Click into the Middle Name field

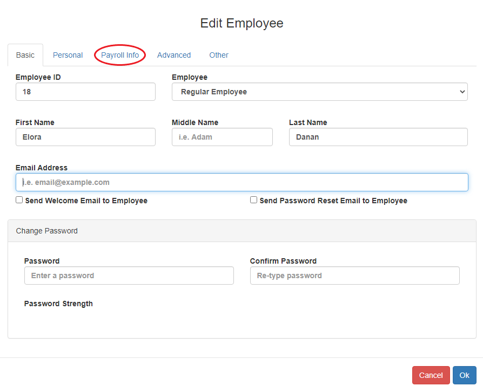click(x=222, y=137)
